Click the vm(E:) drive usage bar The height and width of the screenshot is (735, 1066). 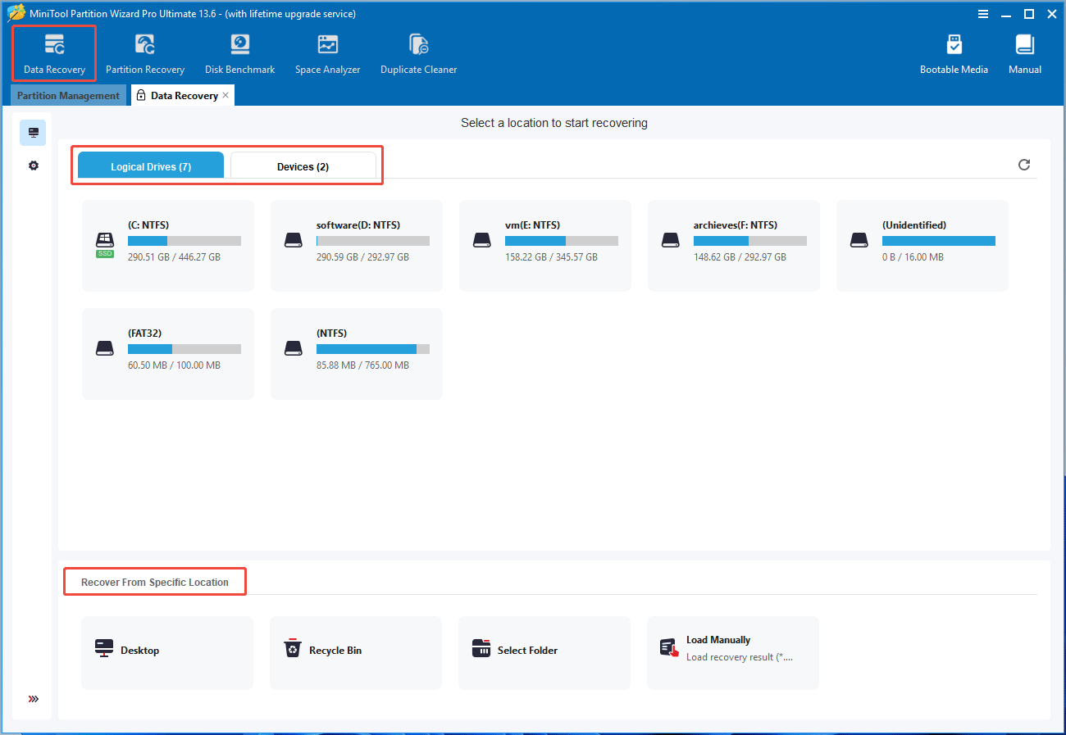(562, 241)
